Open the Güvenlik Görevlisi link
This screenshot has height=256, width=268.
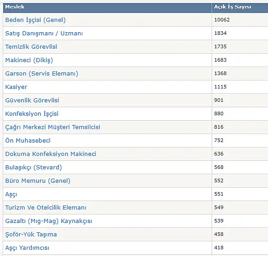pos(32,100)
